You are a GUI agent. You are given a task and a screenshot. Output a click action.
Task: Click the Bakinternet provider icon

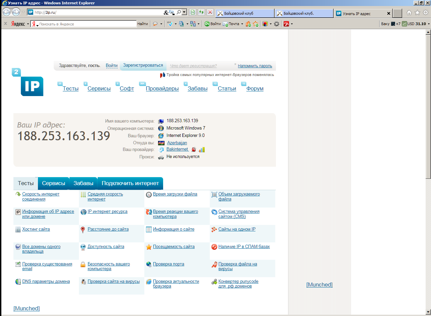[161, 150]
